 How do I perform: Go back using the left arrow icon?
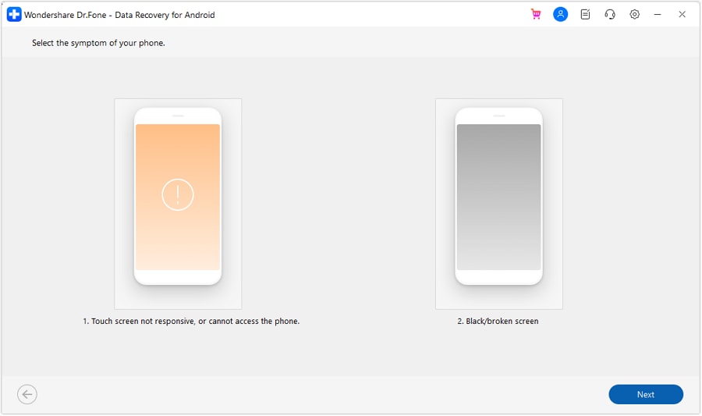27,394
